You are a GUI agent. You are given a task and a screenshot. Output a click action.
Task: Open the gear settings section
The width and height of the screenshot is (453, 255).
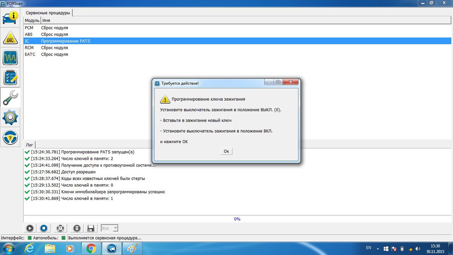10,118
